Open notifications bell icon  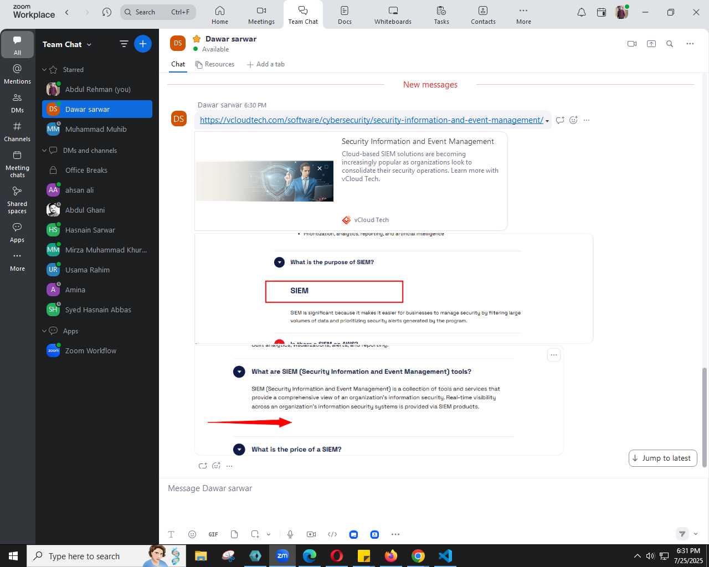[582, 12]
